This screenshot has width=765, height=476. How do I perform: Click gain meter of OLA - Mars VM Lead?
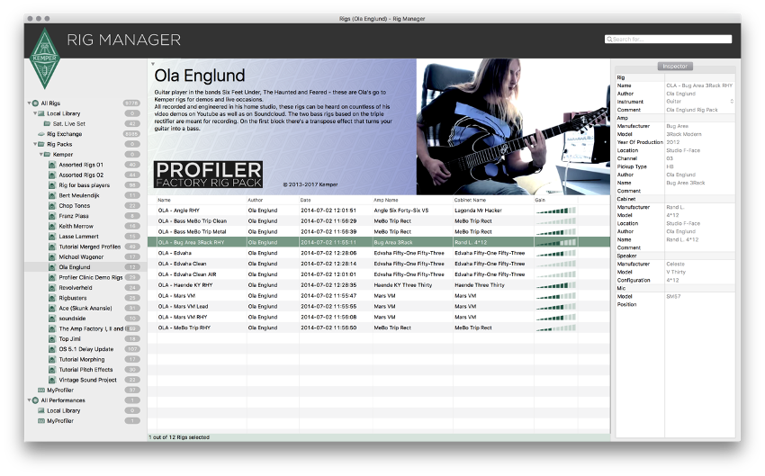tap(555, 307)
